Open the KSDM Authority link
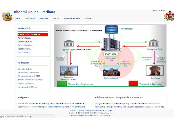This screenshot has height=130, width=174. click(x=24, y=49)
